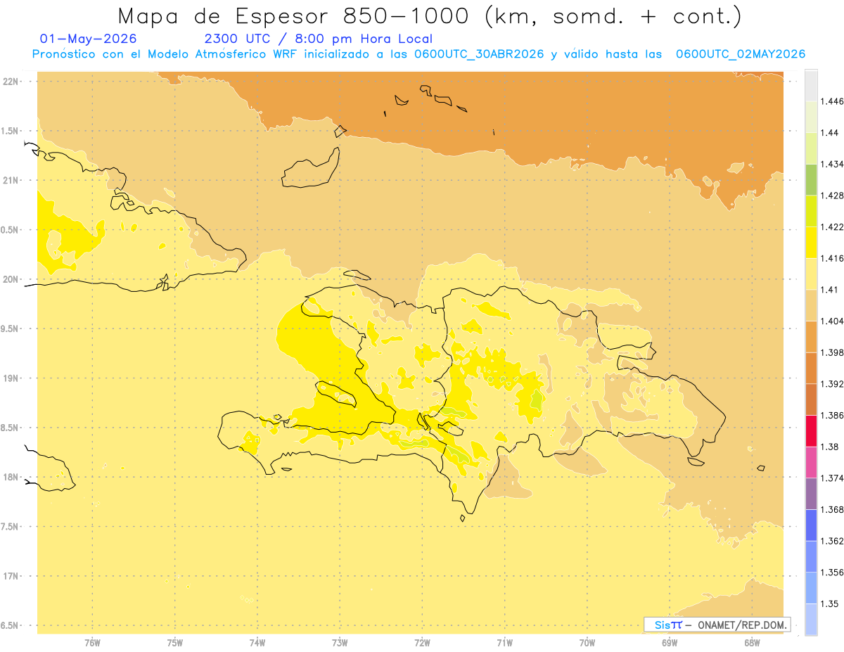Image resolution: width=844 pixels, height=652 pixels.
Task: Click the 1.386 red color legend swatch
Action: coord(811,431)
